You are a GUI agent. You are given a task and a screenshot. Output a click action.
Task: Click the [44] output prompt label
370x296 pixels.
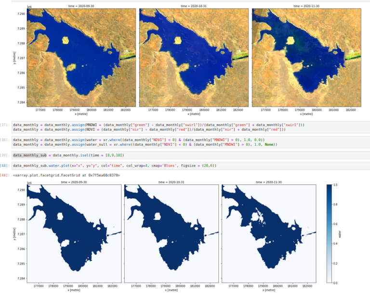pos(5,175)
